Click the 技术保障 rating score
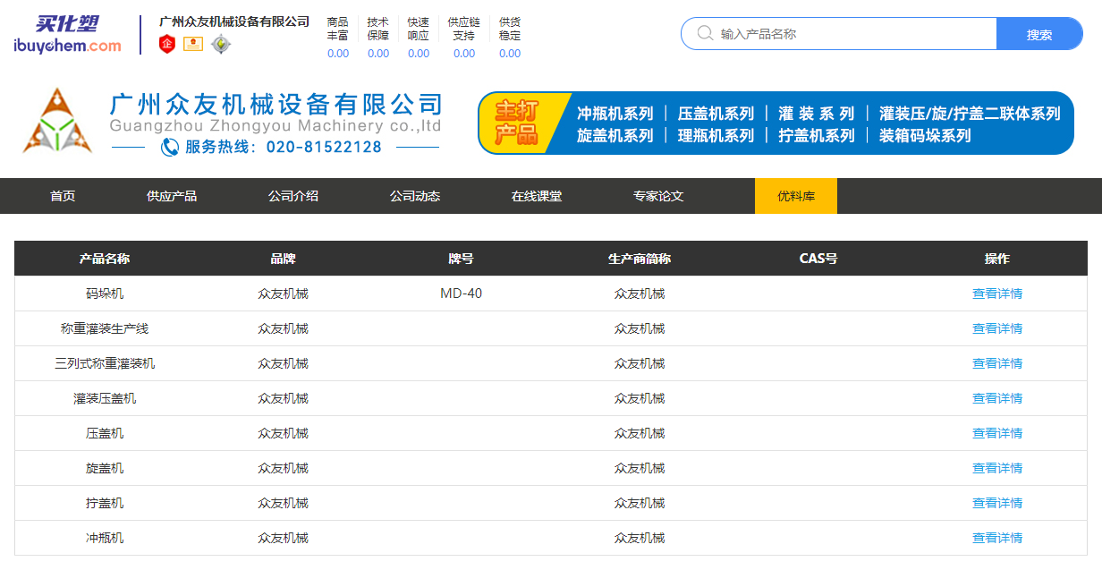This screenshot has width=1102, height=570. [378, 54]
